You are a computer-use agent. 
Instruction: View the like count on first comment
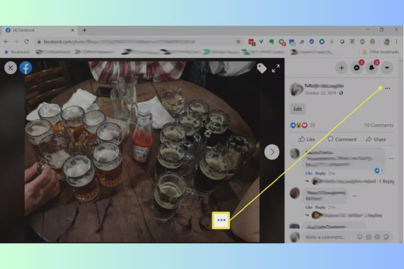tap(379, 171)
